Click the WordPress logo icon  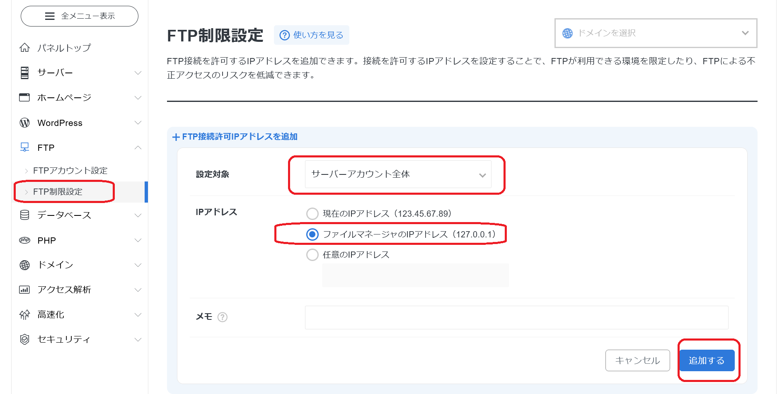[x=25, y=123]
